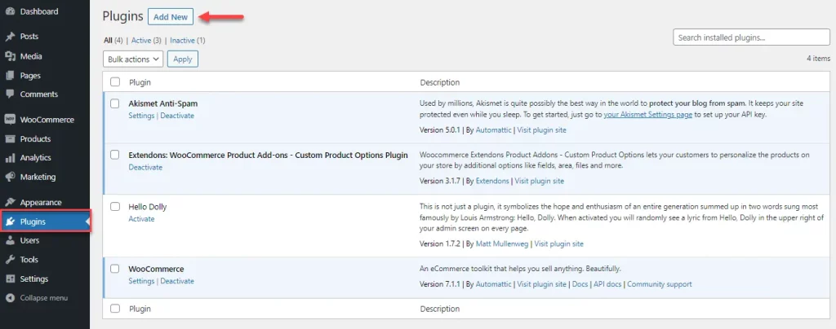836x329 pixels.
Task: Click the Plugins page heading
Action: pos(122,16)
